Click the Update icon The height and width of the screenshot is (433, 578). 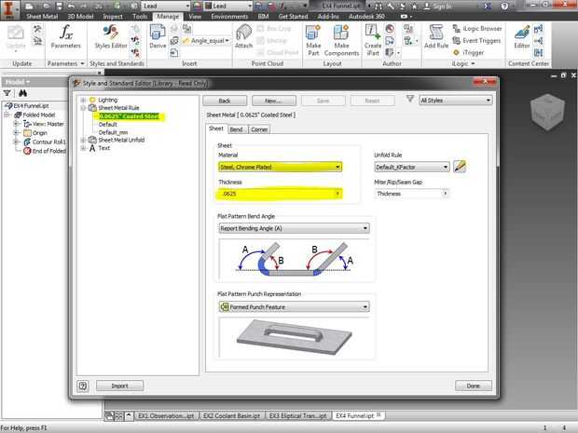click(16, 36)
